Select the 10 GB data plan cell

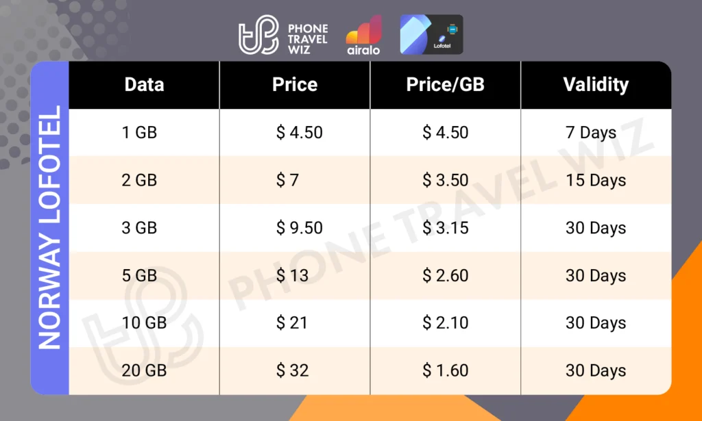(x=144, y=323)
